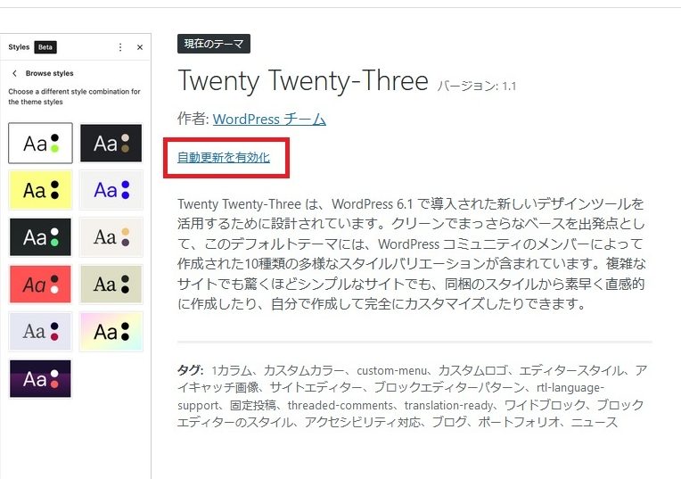
Task: Click the Browse styles heading text
Action: [50, 73]
